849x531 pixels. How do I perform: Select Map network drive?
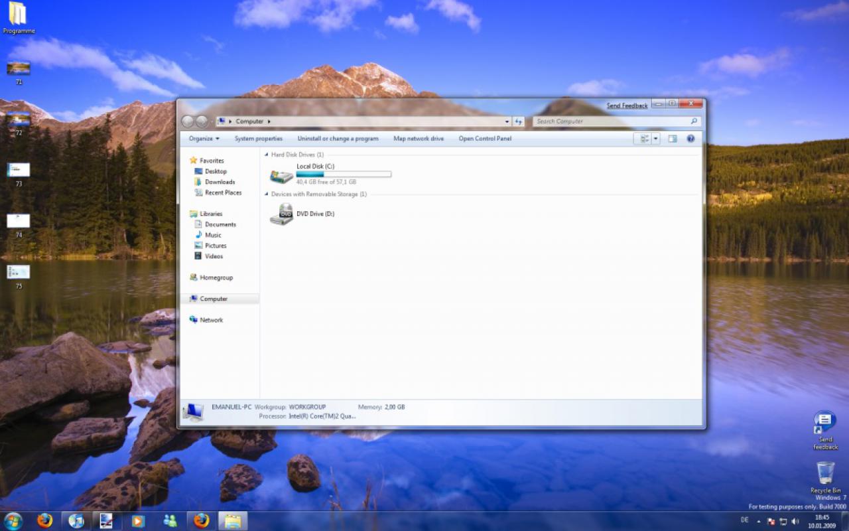[419, 139]
